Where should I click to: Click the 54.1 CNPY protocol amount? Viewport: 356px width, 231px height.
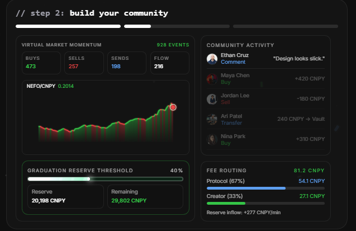click(x=312, y=181)
